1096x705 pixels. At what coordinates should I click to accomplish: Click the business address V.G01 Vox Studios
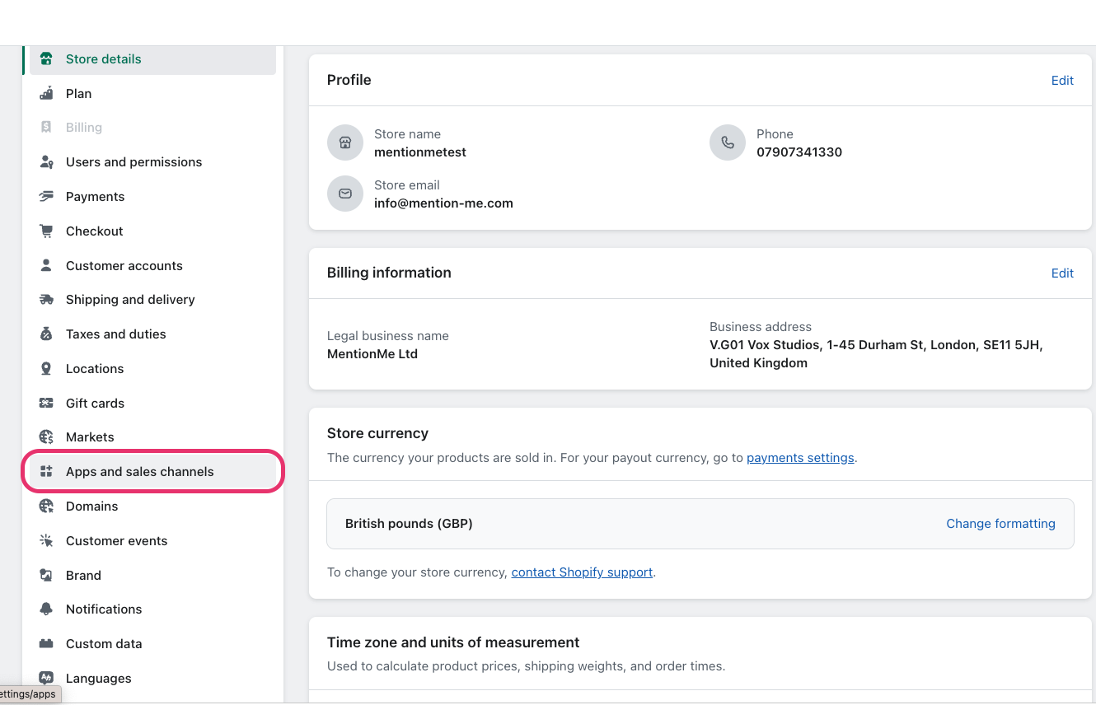click(x=876, y=354)
